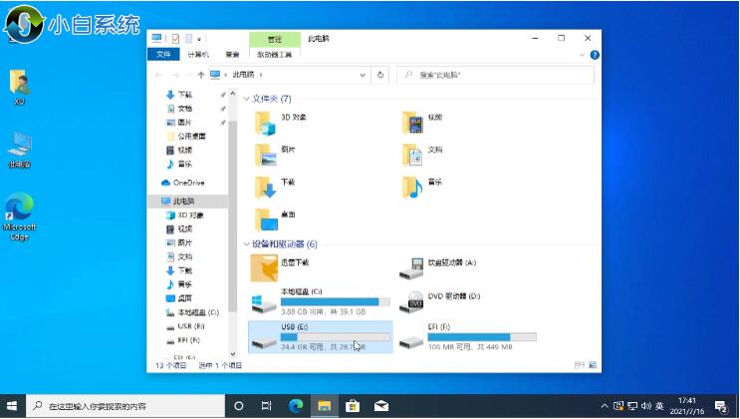Image resolution: width=740 pixels, height=419 pixels.
Task: Switch to large icons view toggle
Action: tap(593, 365)
